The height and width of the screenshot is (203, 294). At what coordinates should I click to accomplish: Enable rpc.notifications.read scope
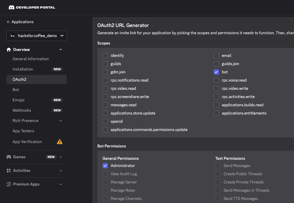click(x=105, y=80)
